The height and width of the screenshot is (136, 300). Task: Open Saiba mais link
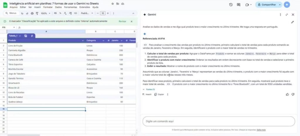tap(261, 130)
